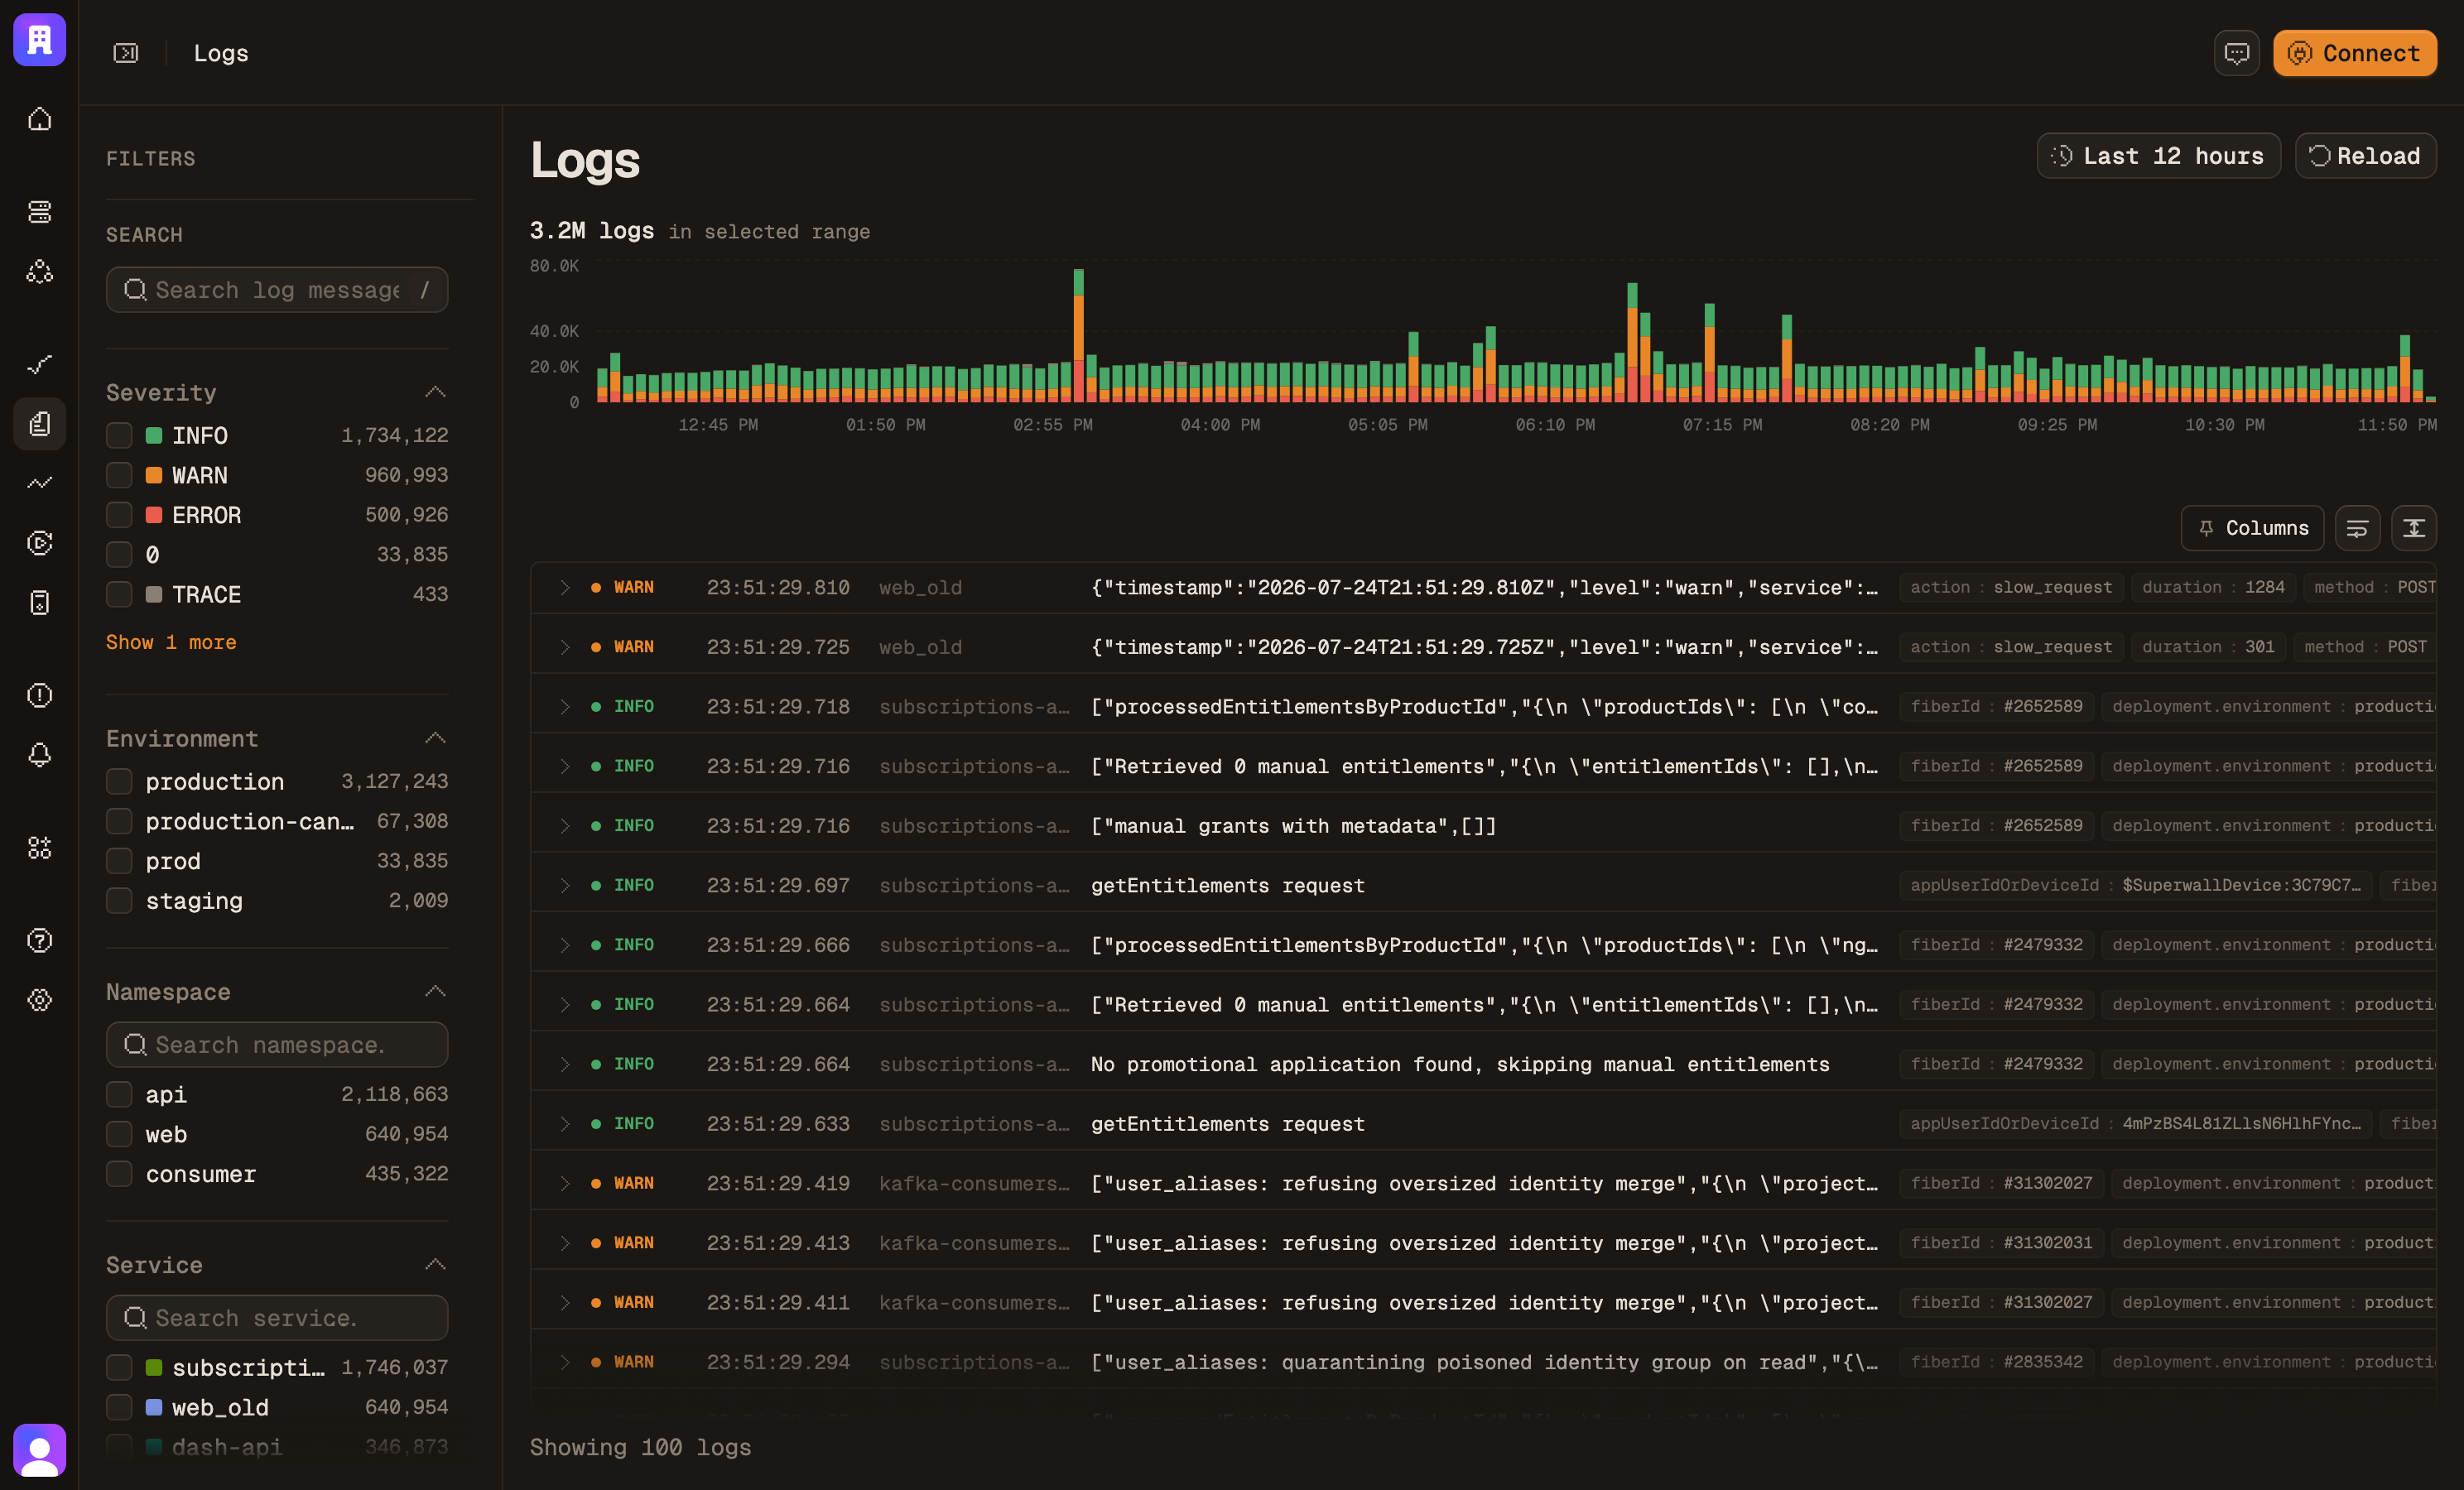This screenshot has height=1490, width=2464.
Task: Open the integrations grid icon in sidebar
Action: tap(39, 848)
